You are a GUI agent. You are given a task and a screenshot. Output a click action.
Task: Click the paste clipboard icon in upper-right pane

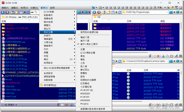pos(172,56)
